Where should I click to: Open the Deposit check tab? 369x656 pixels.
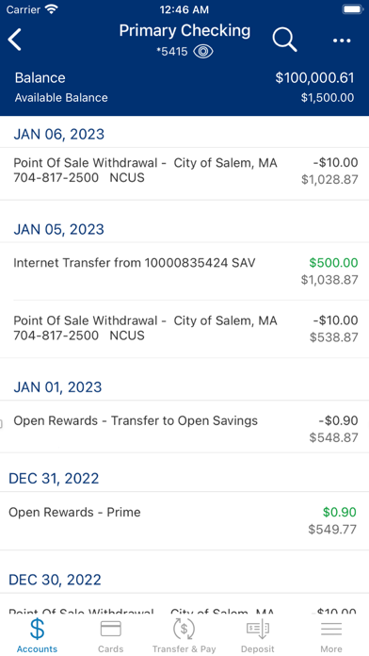(258, 634)
